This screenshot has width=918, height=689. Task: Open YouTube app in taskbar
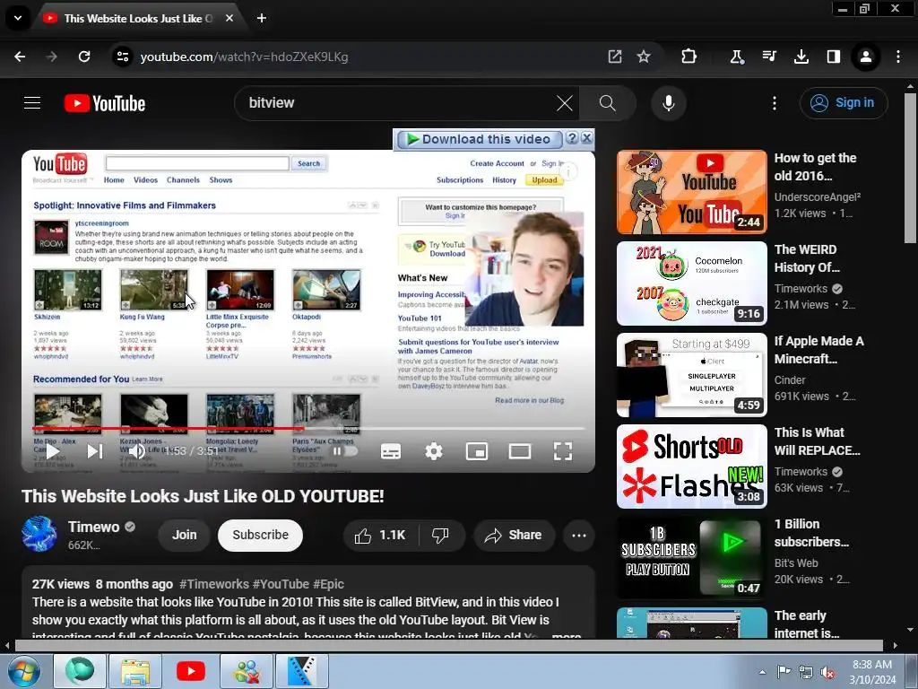pyautogui.click(x=191, y=671)
